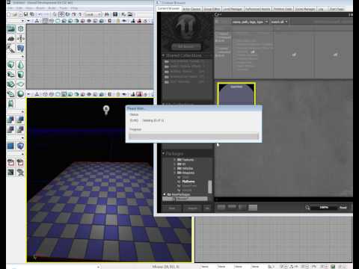
Task: Select Mesh Paint mode icon
Action: [11, 49]
